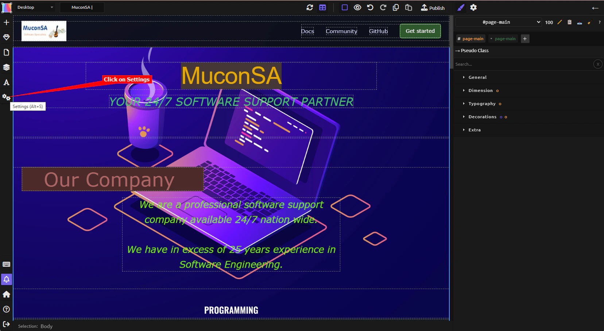Click the Community nav link

pyautogui.click(x=341, y=31)
